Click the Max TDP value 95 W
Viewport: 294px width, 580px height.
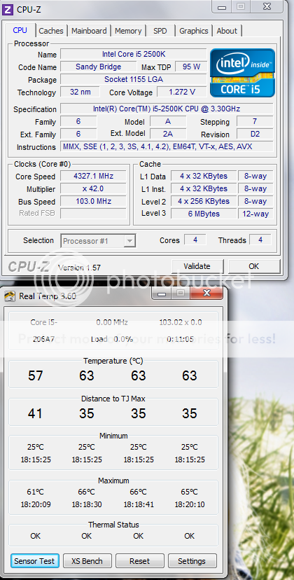click(x=191, y=67)
